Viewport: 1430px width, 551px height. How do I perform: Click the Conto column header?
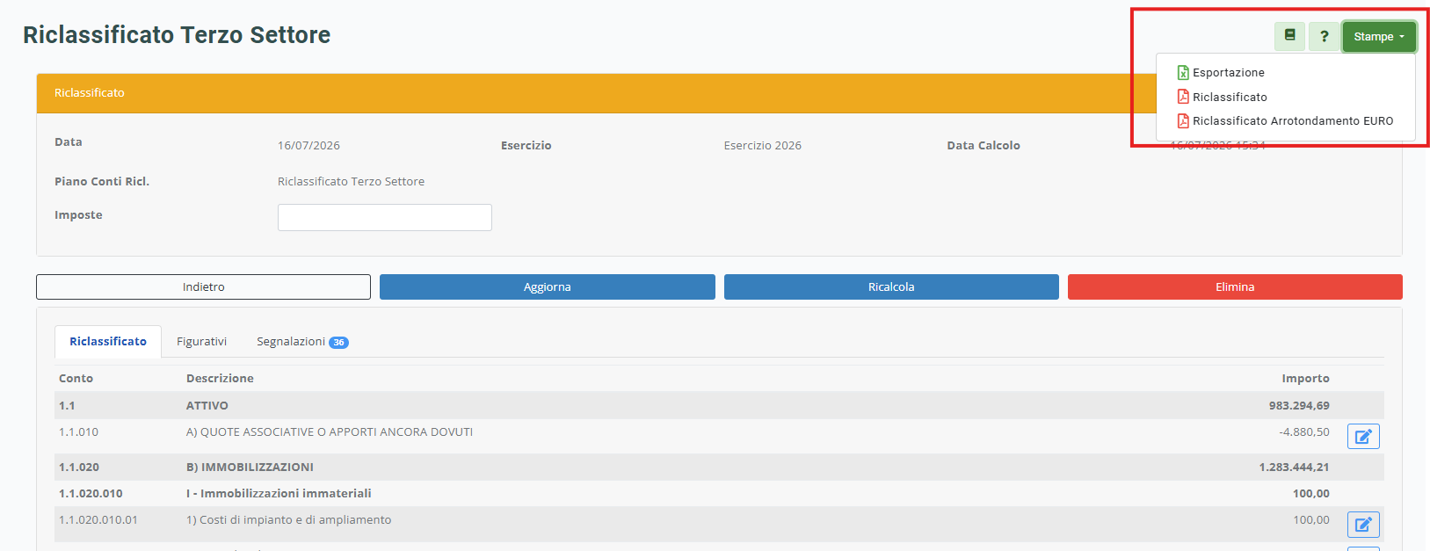76,379
